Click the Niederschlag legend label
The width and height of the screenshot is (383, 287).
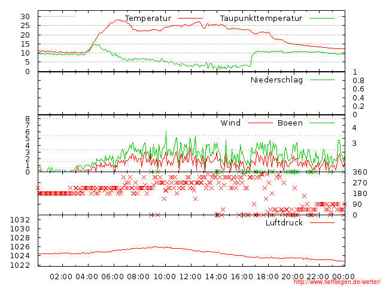click(276, 80)
